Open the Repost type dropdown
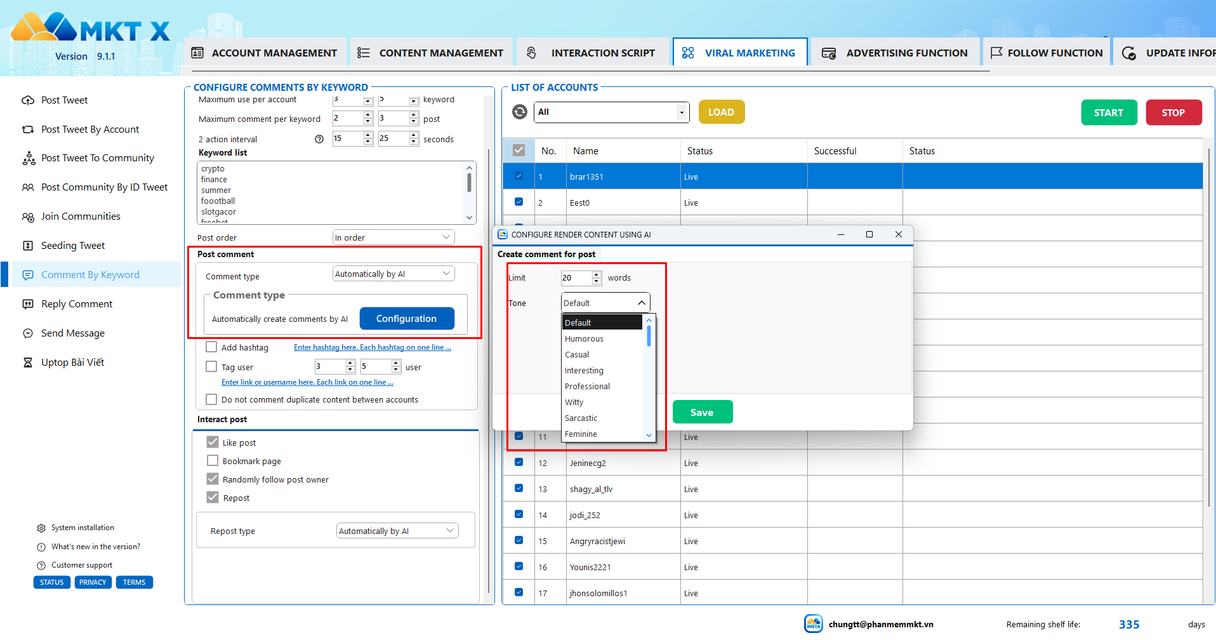 pos(397,531)
